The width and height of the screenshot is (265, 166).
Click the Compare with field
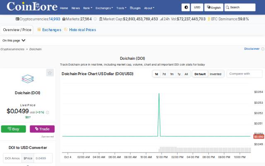coord(244,74)
